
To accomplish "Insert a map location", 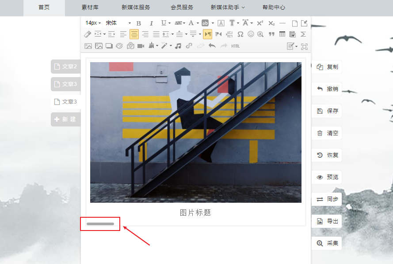I will click(130, 46).
